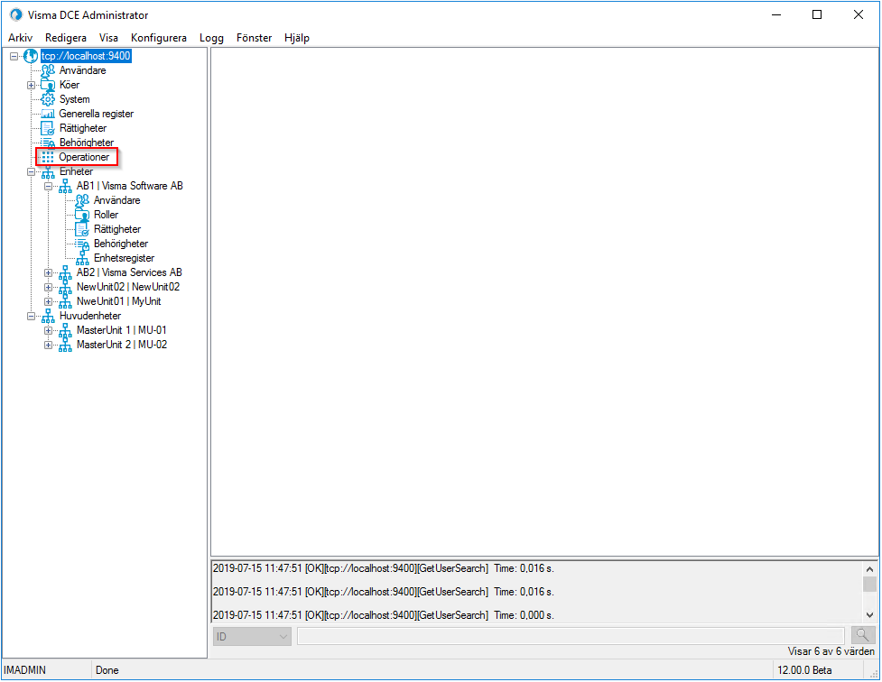Select the Operationer node icon
Viewport: 882px width, 682px height.
[x=47, y=157]
